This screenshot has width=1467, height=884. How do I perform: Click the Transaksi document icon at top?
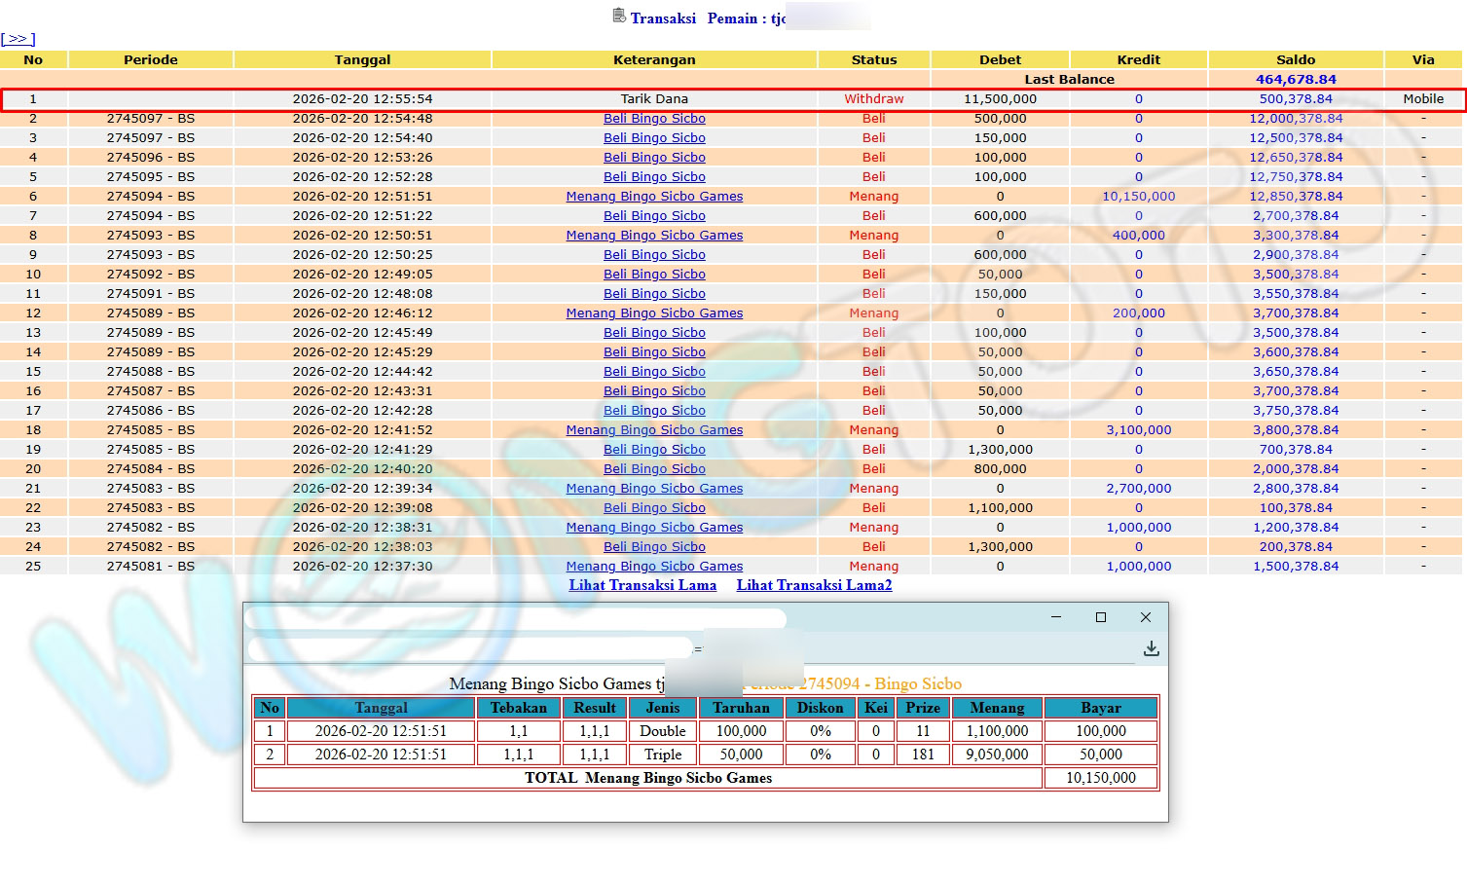(619, 16)
